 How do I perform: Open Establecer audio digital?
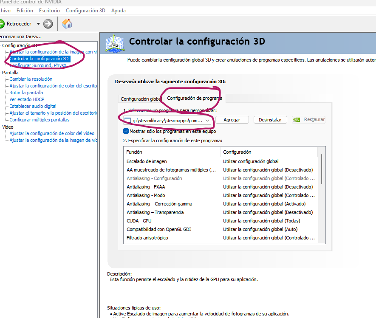[33, 106]
